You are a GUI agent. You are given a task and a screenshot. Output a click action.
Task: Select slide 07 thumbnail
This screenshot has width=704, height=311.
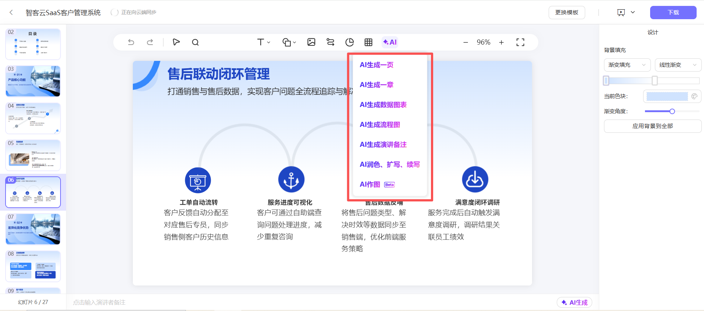click(33, 229)
